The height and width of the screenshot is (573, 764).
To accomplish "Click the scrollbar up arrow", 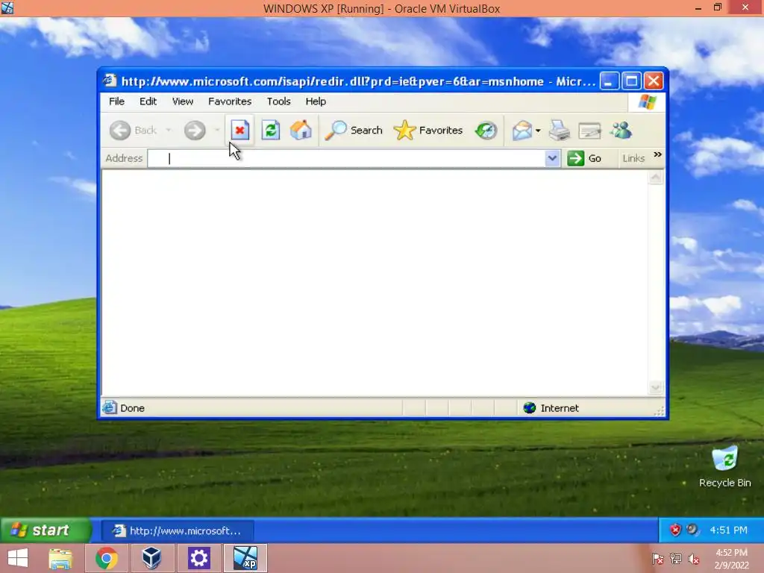I will [656, 177].
